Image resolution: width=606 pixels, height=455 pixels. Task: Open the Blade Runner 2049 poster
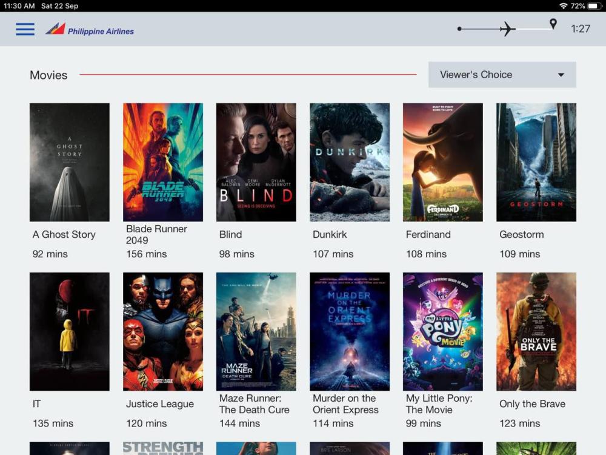[x=163, y=162]
